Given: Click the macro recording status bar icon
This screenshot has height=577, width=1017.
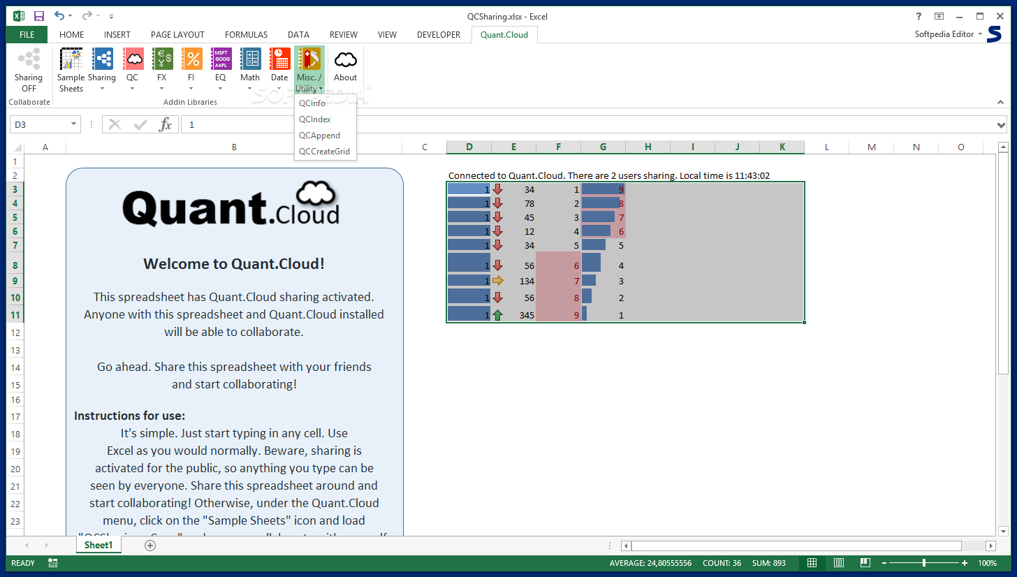Looking at the screenshot, I should pos(53,563).
